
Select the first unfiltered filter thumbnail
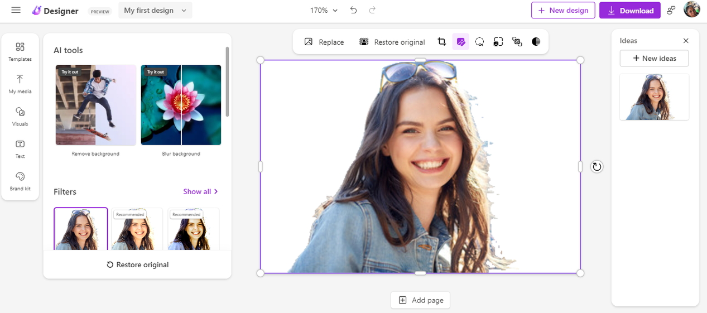tap(81, 229)
